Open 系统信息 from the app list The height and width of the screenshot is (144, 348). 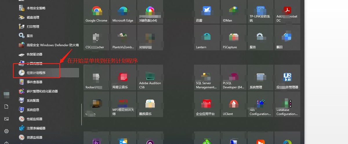click(46, 110)
